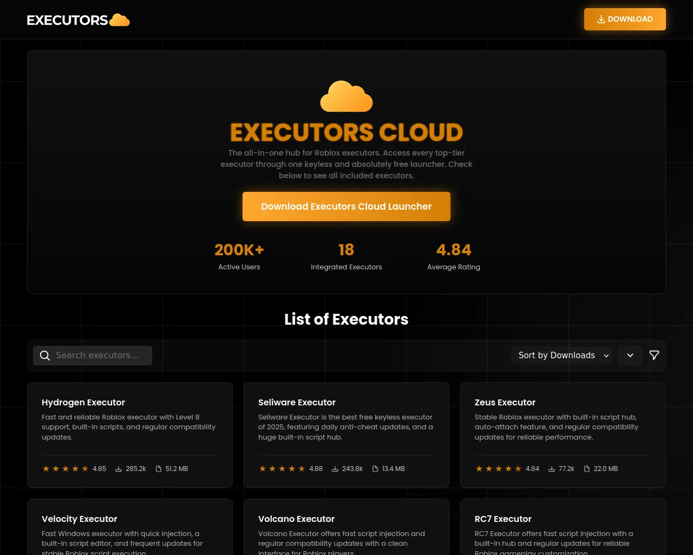Screen dimensions: 693x555
Task: Click the 4.88 rating on Seliware Executor
Action: tap(316, 469)
